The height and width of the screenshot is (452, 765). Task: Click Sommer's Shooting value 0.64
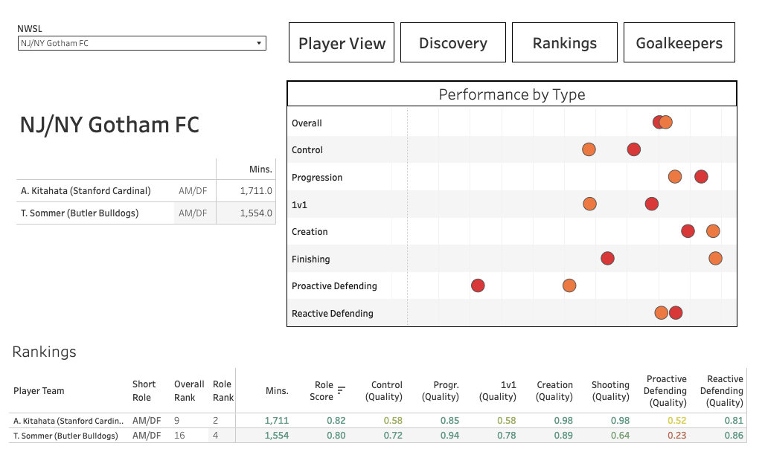pos(620,436)
